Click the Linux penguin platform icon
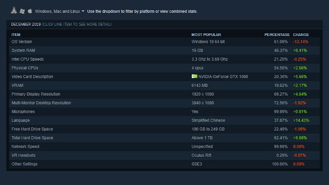The height and width of the screenshot is (185, 329). click(14, 10)
